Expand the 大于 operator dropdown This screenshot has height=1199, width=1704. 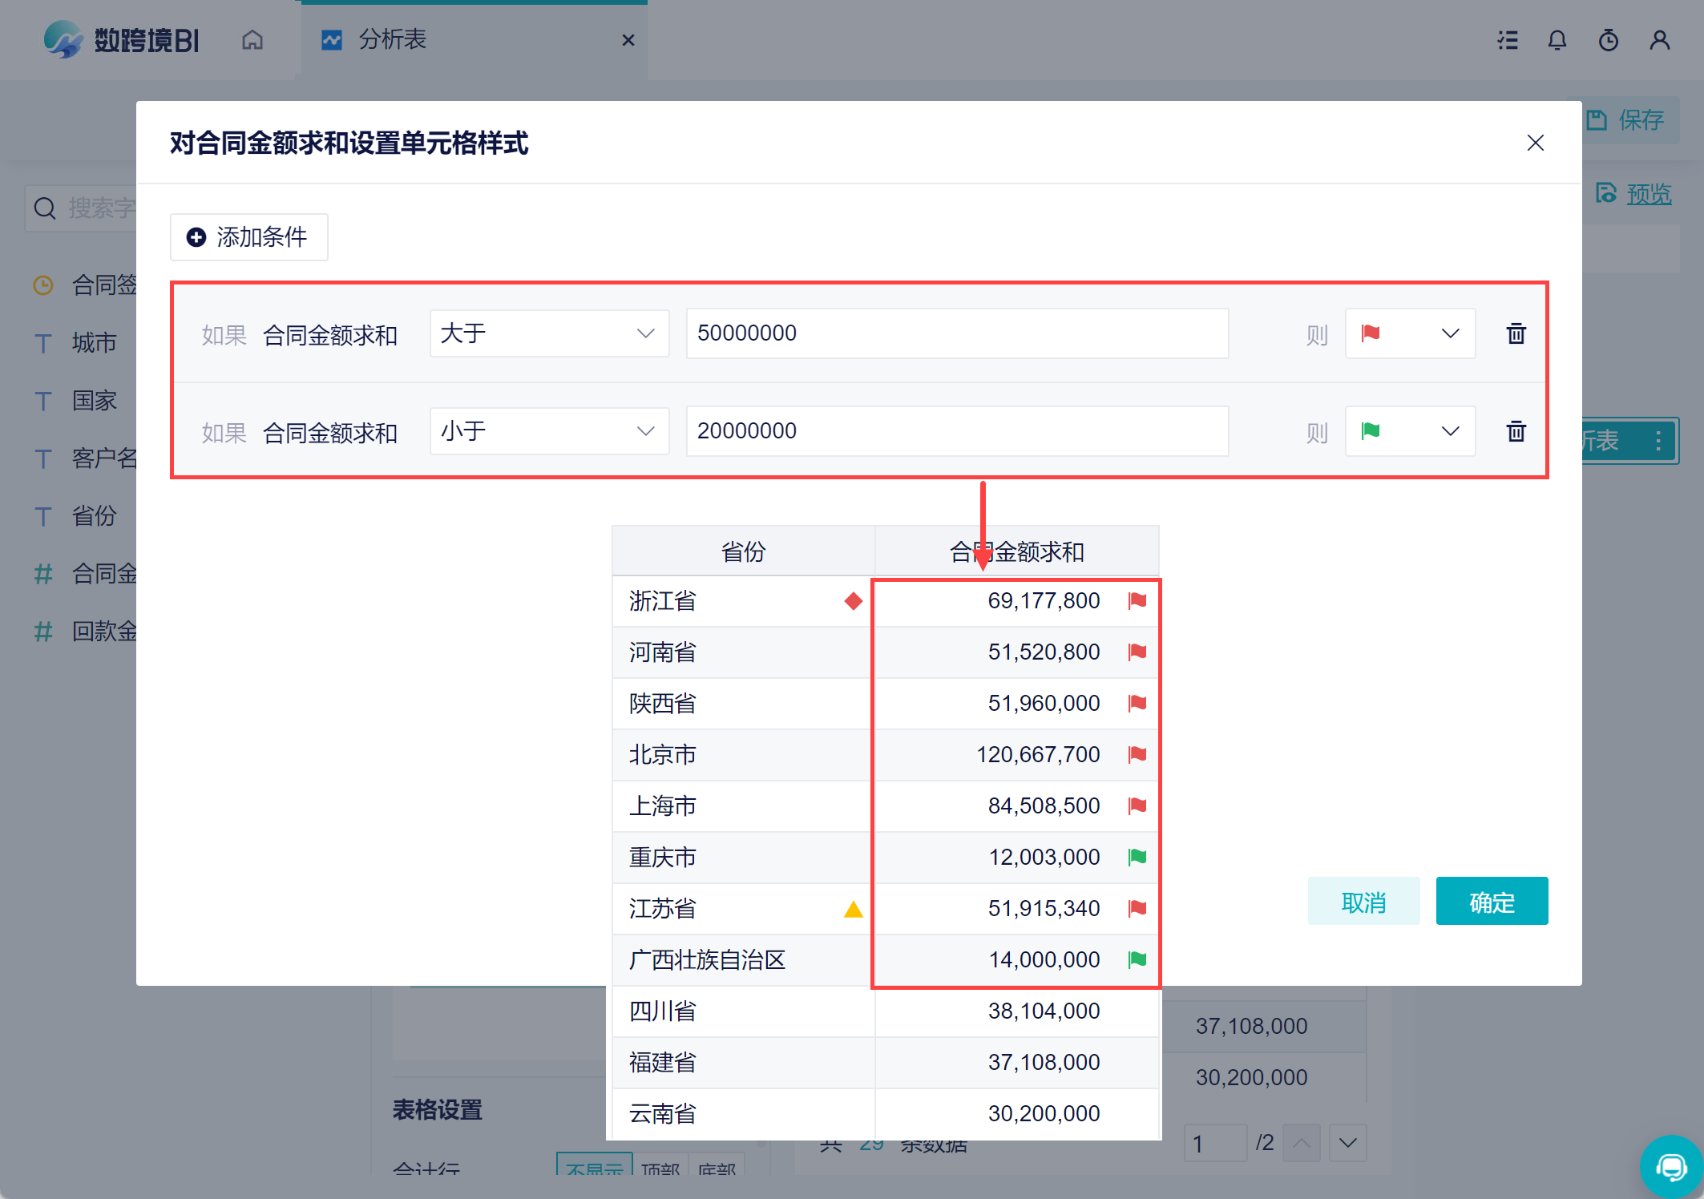[549, 333]
